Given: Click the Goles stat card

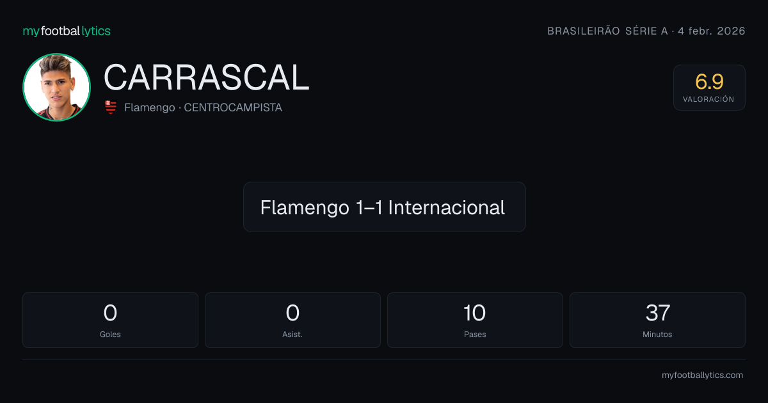Looking at the screenshot, I should pyautogui.click(x=110, y=320).
